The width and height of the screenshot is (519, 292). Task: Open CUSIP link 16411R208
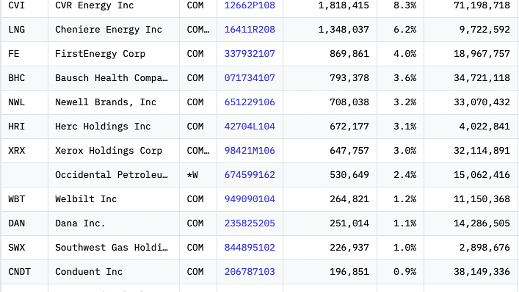(250, 30)
